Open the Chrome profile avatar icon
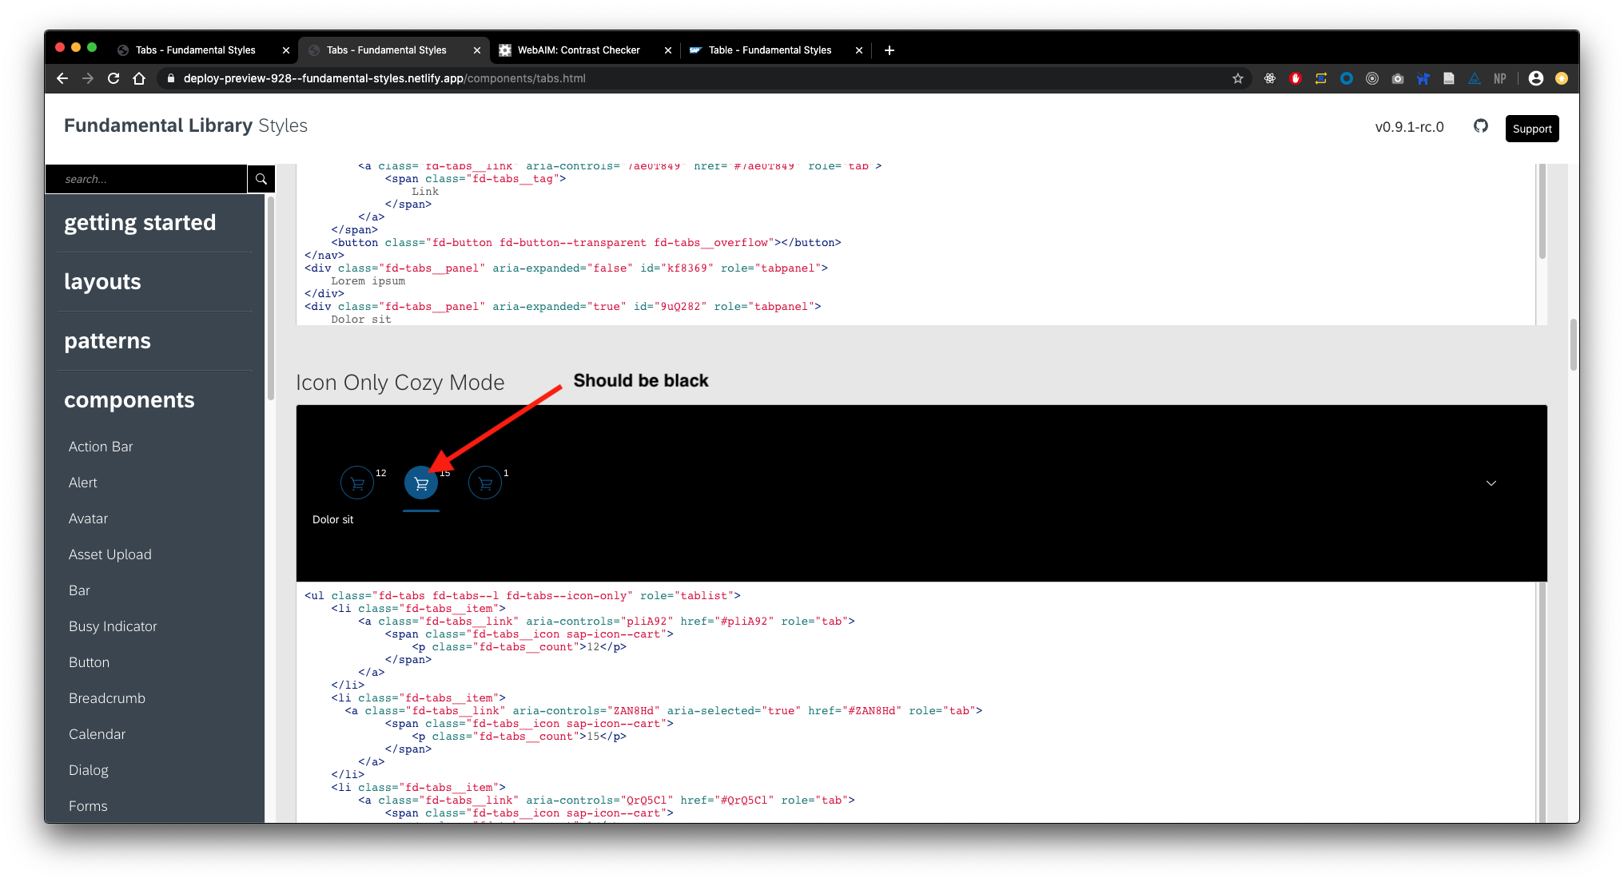The image size is (1624, 882). click(x=1535, y=78)
